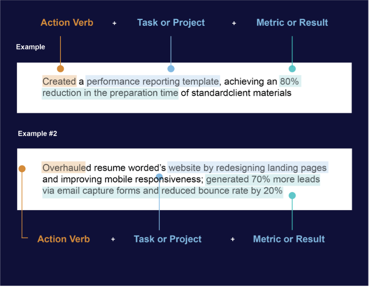The image size is (369, 287).
Task: Click the teal marker dot after 20%
Action: [x=292, y=196]
